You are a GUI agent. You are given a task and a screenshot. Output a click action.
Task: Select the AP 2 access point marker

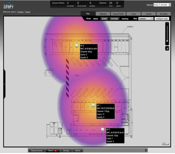[x=77, y=46]
